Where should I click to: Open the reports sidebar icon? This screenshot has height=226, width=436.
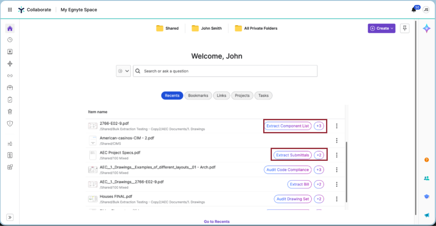(10, 156)
